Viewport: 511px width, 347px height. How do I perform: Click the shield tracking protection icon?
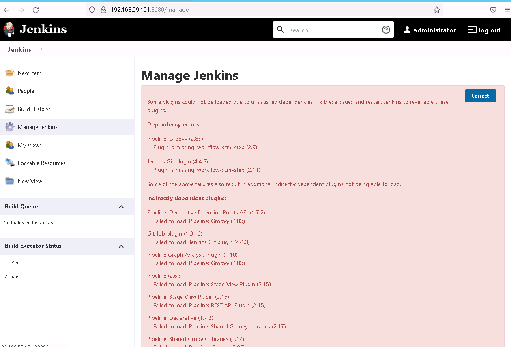tap(92, 10)
